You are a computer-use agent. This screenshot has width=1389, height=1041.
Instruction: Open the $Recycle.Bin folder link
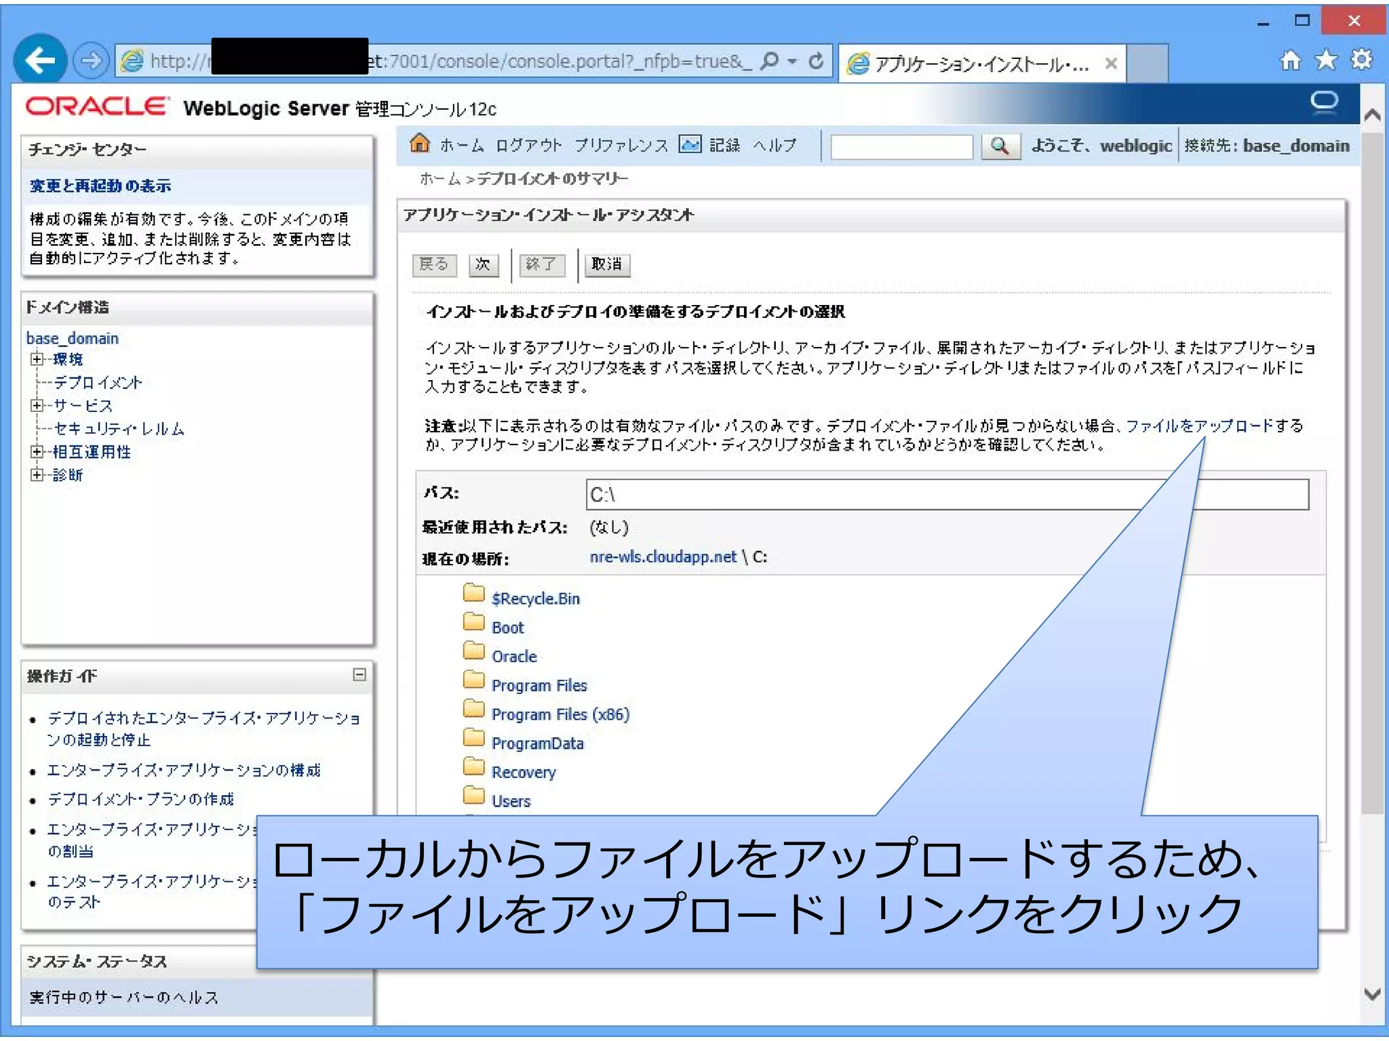tap(535, 598)
